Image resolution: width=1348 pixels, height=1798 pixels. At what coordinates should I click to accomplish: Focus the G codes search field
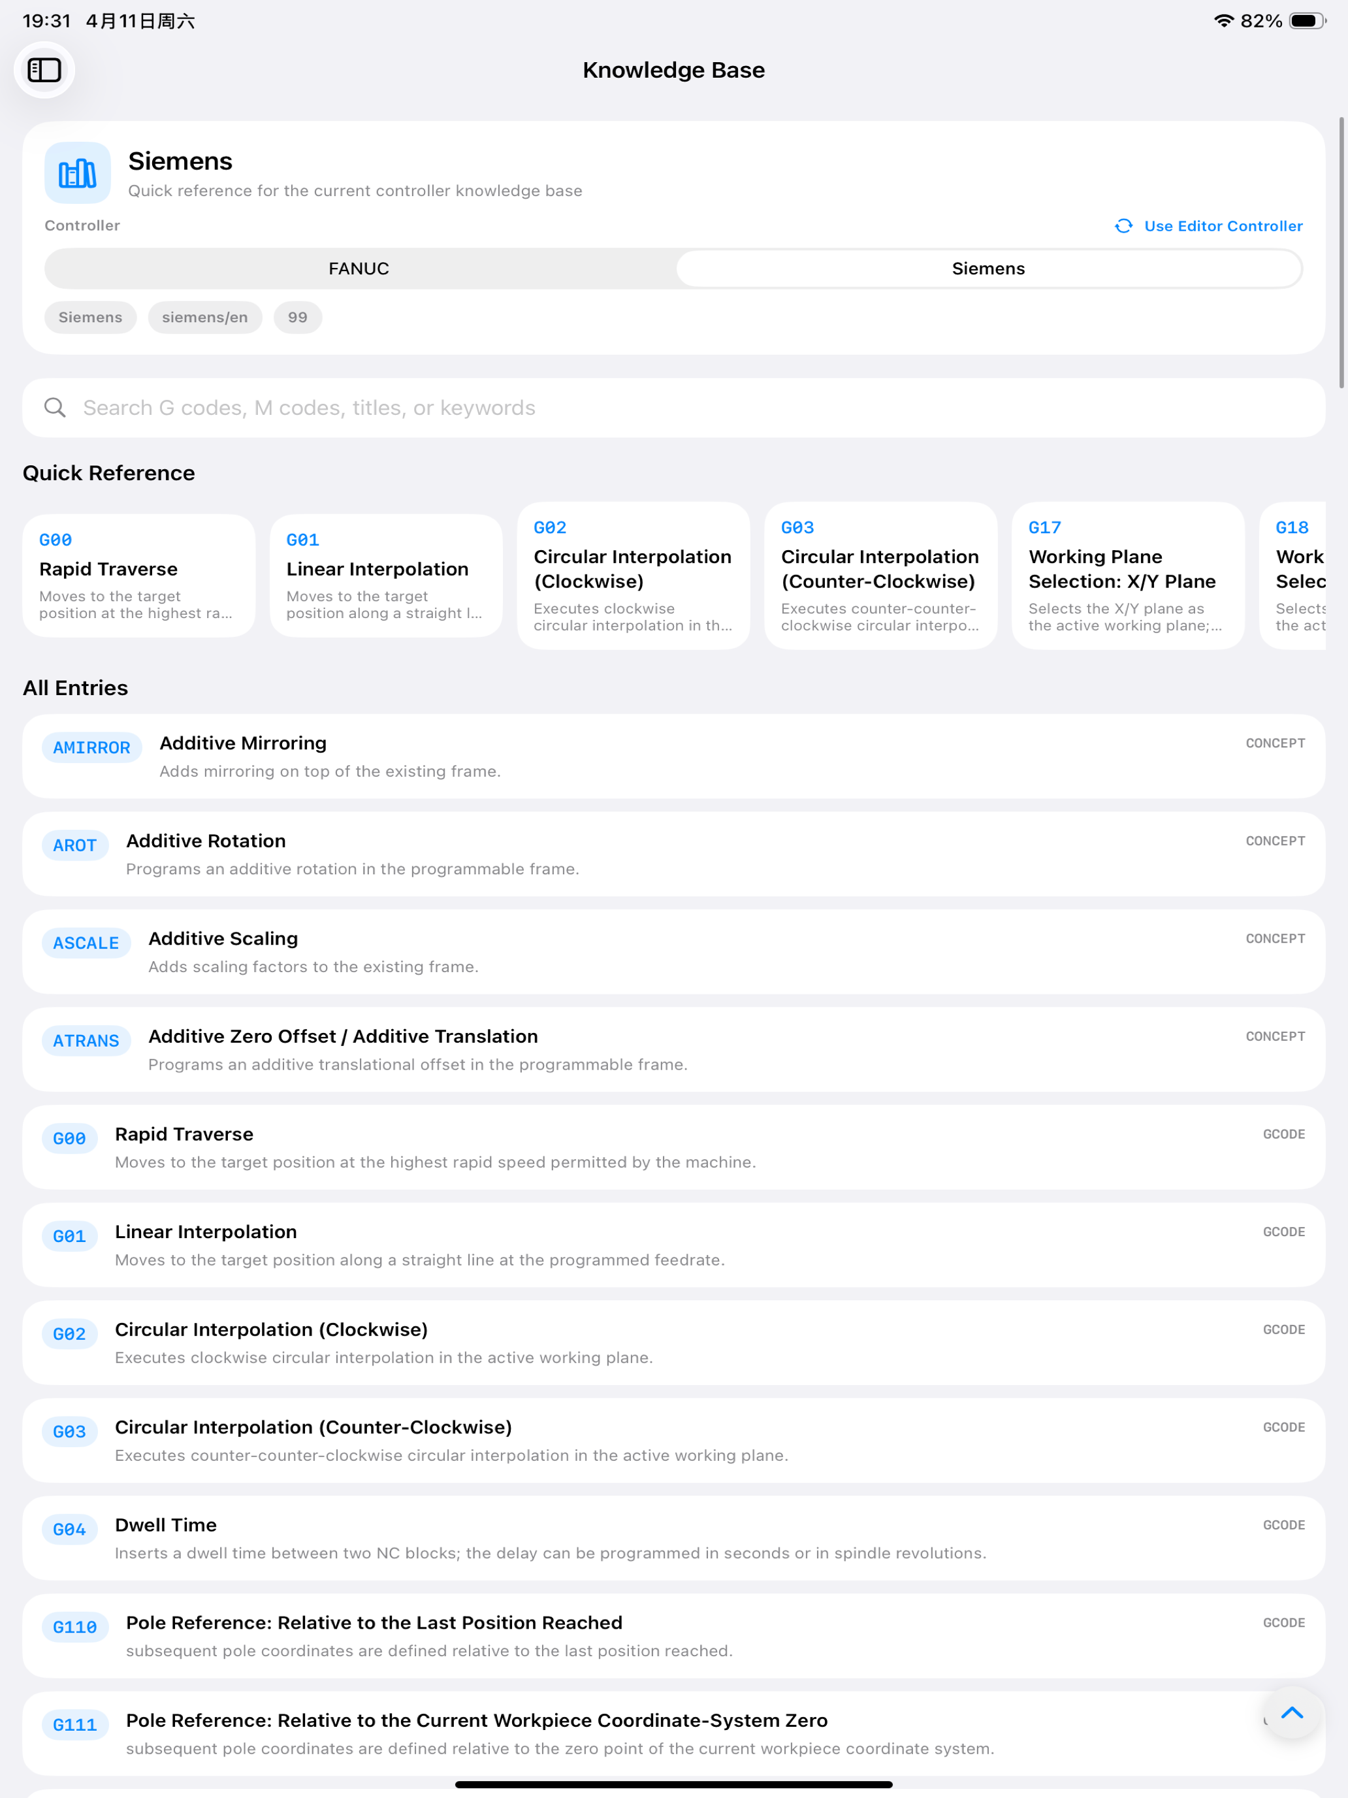(673, 407)
